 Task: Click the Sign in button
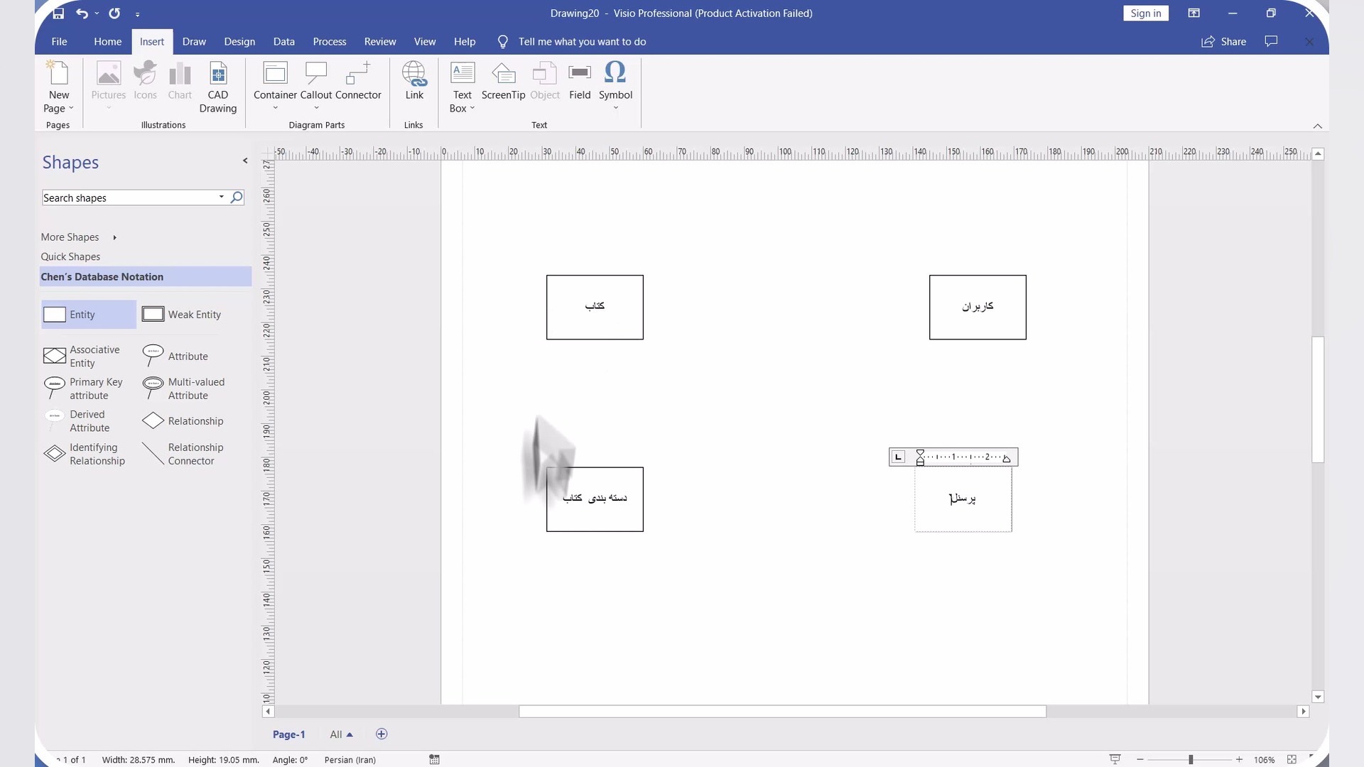click(x=1145, y=13)
